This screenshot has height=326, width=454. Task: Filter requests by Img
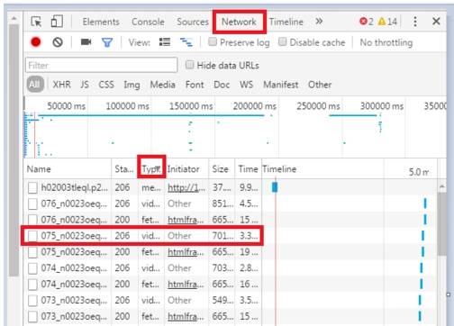point(132,86)
